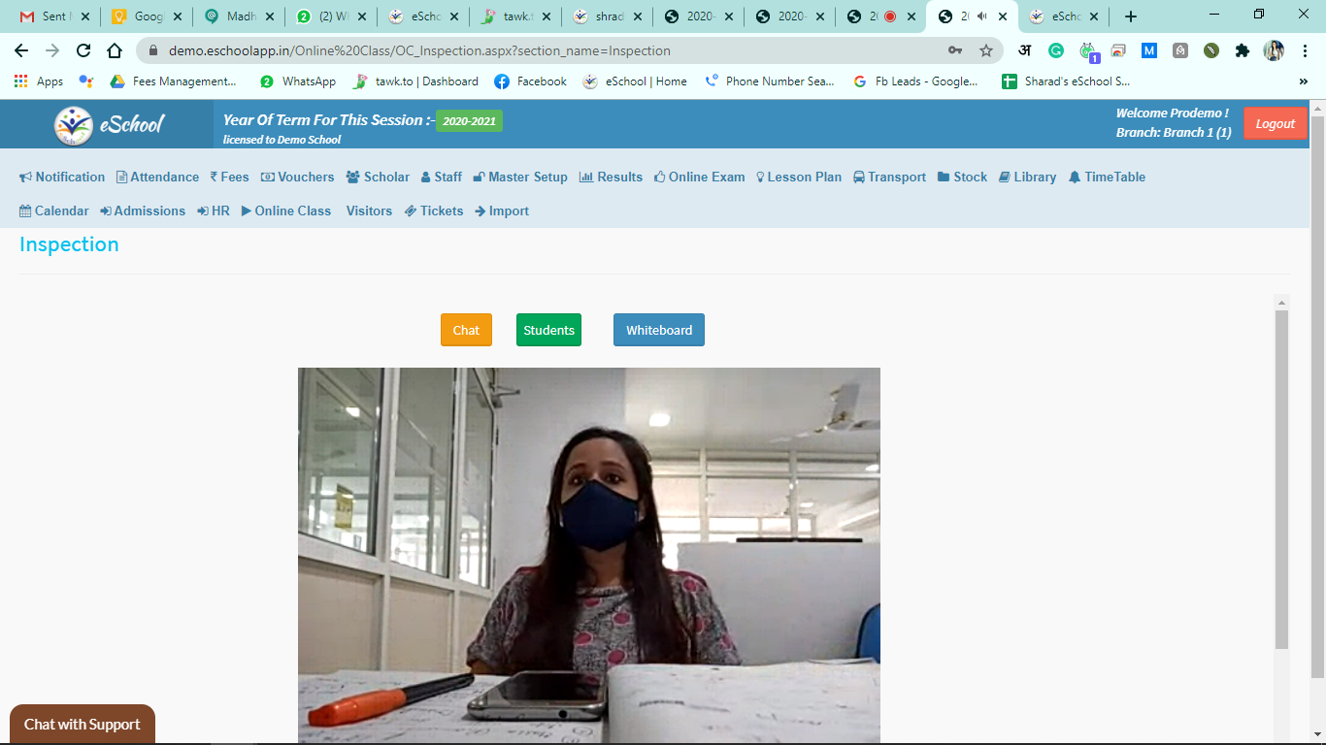Bookmark this page with the star icon
The height and width of the screenshot is (745, 1326).
(986, 50)
